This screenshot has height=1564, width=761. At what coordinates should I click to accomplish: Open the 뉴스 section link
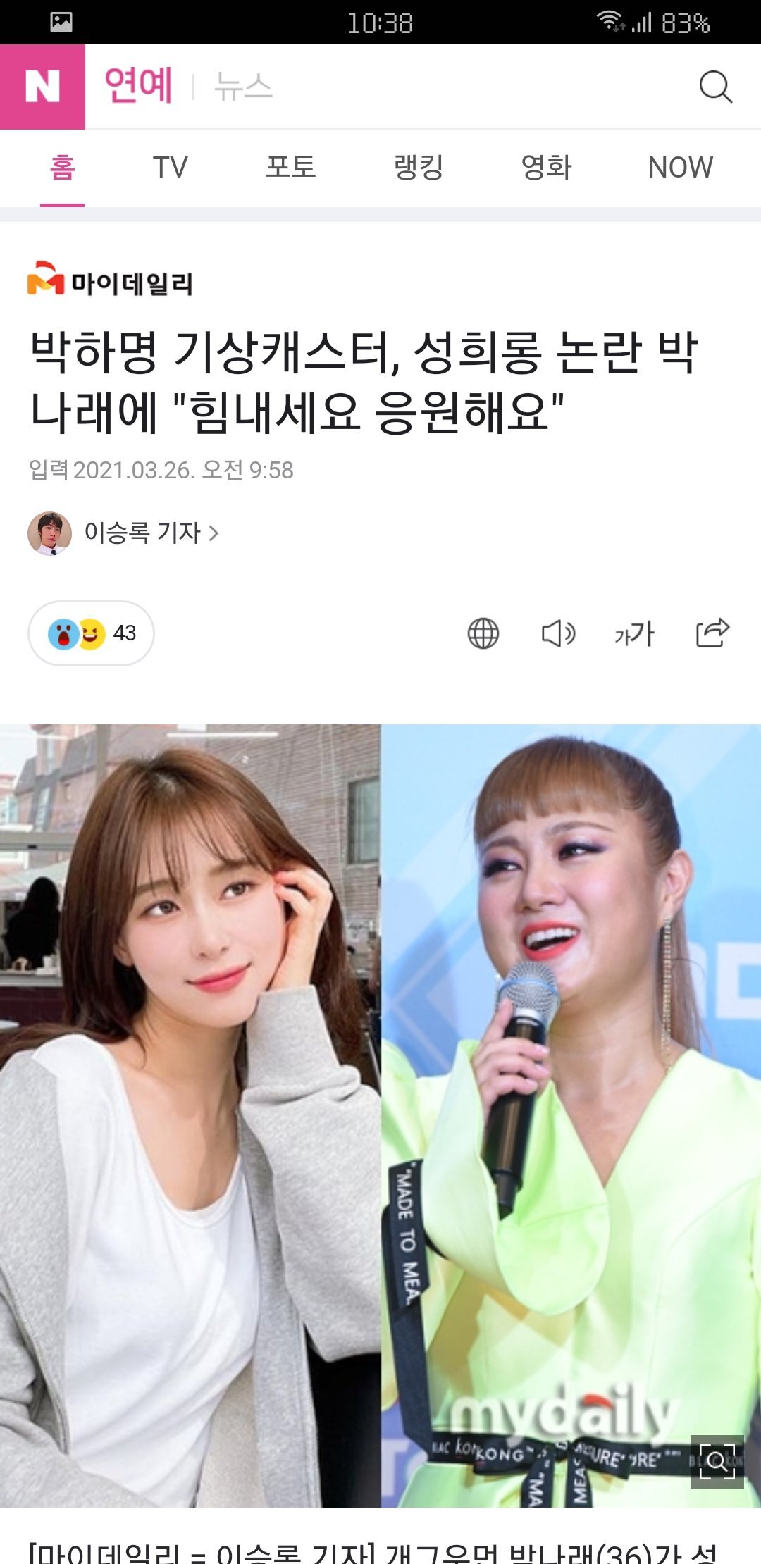(x=243, y=87)
